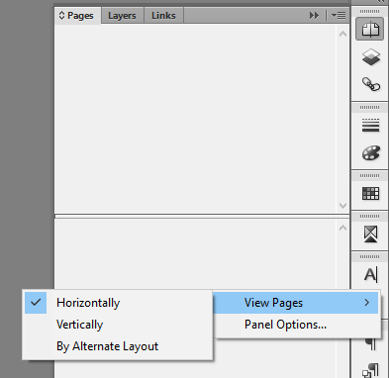The height and width of the screenshot is (378, 389).
Task: Open the Layers dock icon
Action: click(x=371, y=56)
